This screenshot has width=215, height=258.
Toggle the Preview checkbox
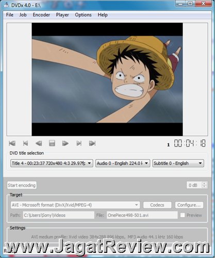tap(183, 215)
